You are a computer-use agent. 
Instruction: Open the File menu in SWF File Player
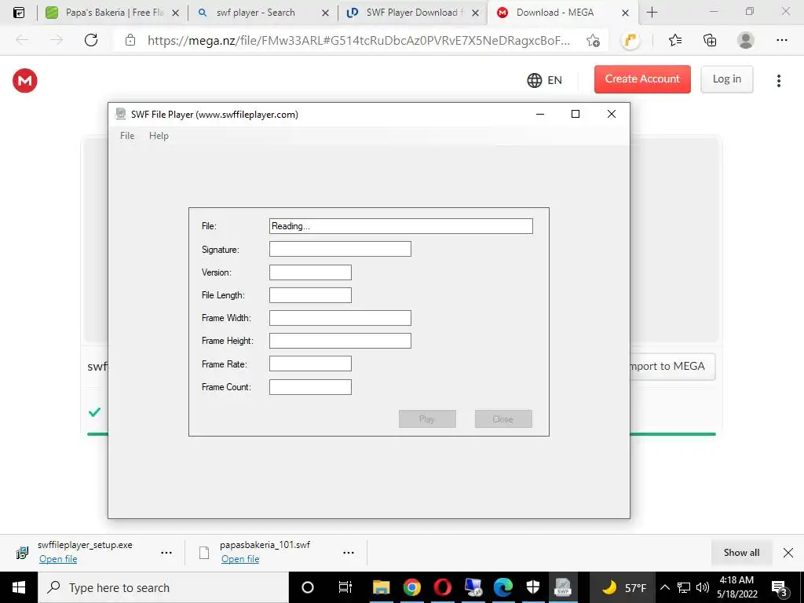[x=127, y=136]
